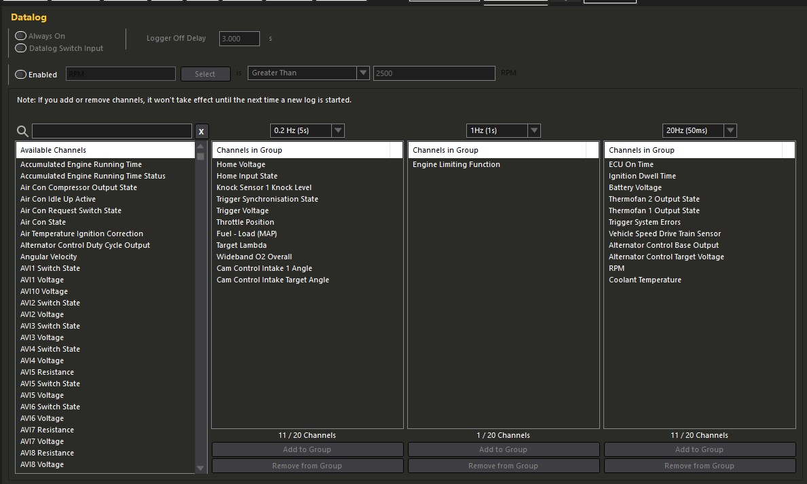Select RPM in 20Hz group list
The height and width of the screenshot is (484, 807).
point(616,268)
